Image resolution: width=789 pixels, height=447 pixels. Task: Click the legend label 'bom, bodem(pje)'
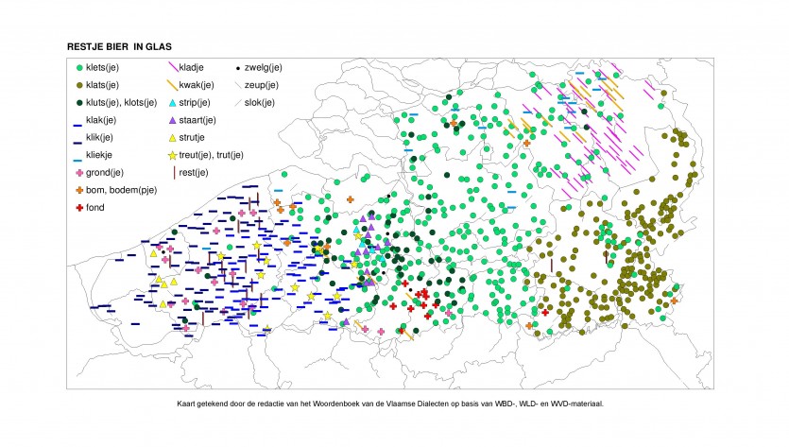pyautogui.click(x=121, y=190)
